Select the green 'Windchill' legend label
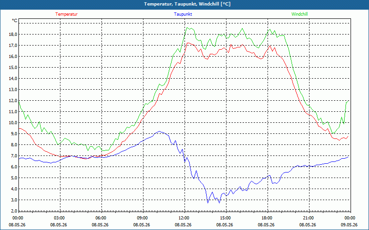This screenshot has width=369, height=230. (299, 14)
